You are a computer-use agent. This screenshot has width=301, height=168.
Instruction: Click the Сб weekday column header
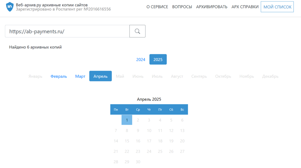click(x=171, y=110)
